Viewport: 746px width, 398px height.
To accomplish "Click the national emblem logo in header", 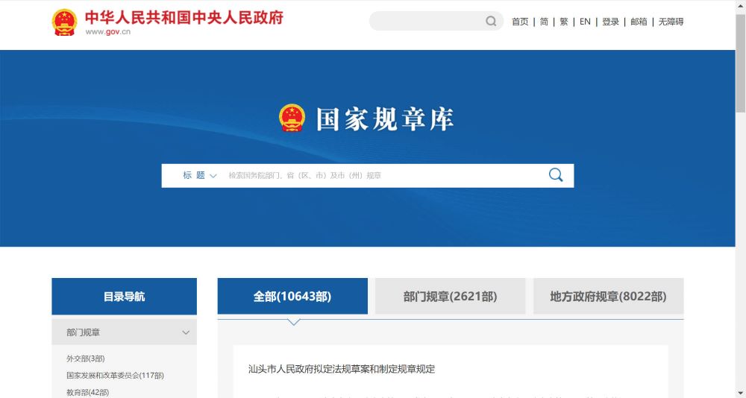I will [64, 22].
